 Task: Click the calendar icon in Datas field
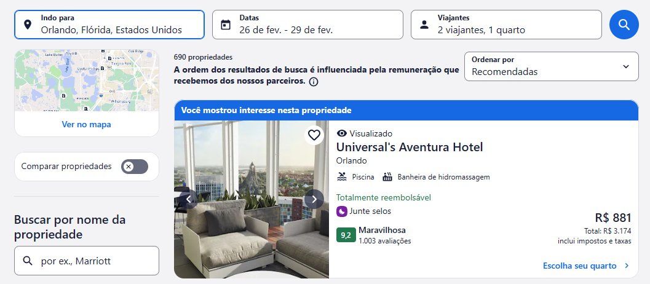click(x=226, y=25)
